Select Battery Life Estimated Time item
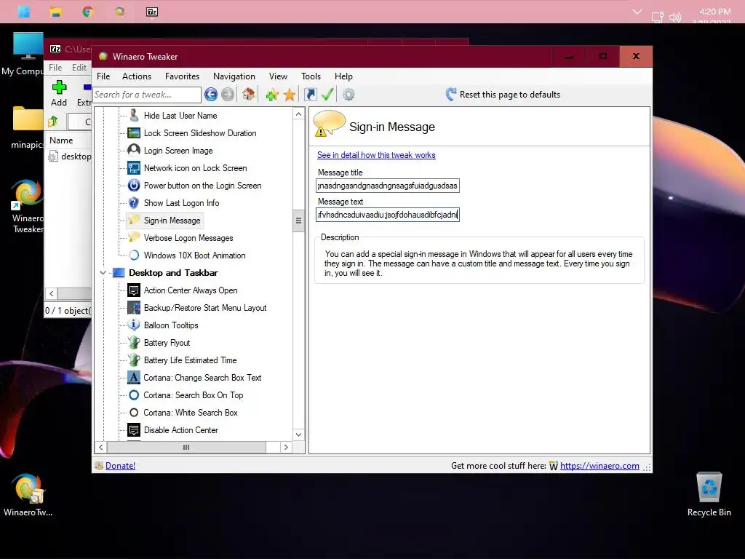The width and height of the screenshot is (745, 559). [190, 360]
